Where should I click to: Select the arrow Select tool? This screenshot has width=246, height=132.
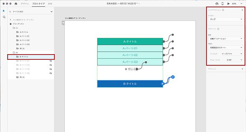pyautogui.click(x=4, y=11)
